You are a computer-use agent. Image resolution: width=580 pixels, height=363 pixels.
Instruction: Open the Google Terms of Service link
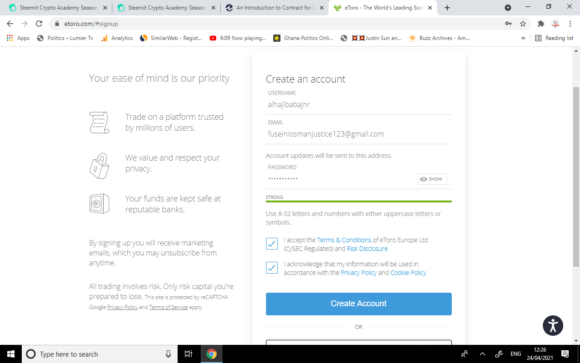tap(168, 307)
